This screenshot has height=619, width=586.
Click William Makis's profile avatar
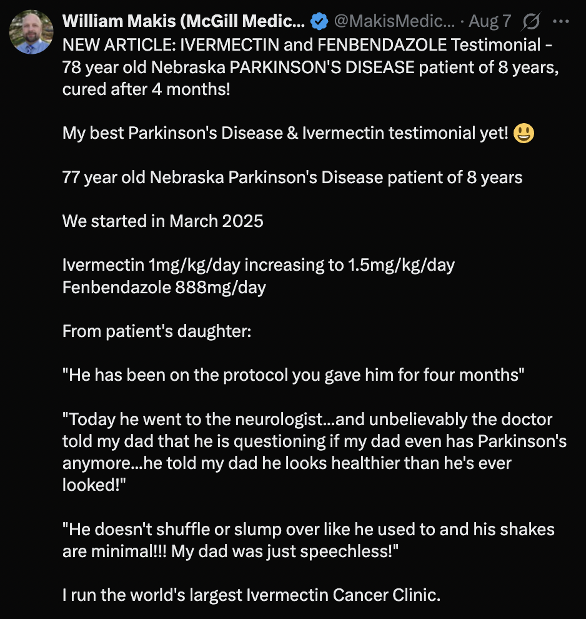point(31,32)
